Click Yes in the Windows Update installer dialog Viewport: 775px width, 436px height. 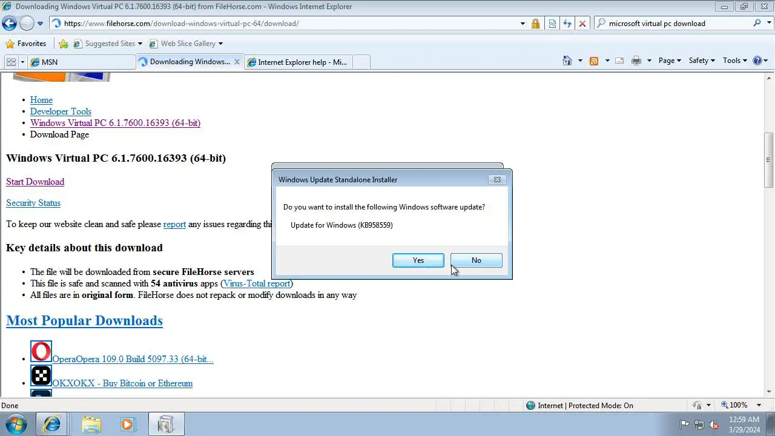click(x=418, y=260)
